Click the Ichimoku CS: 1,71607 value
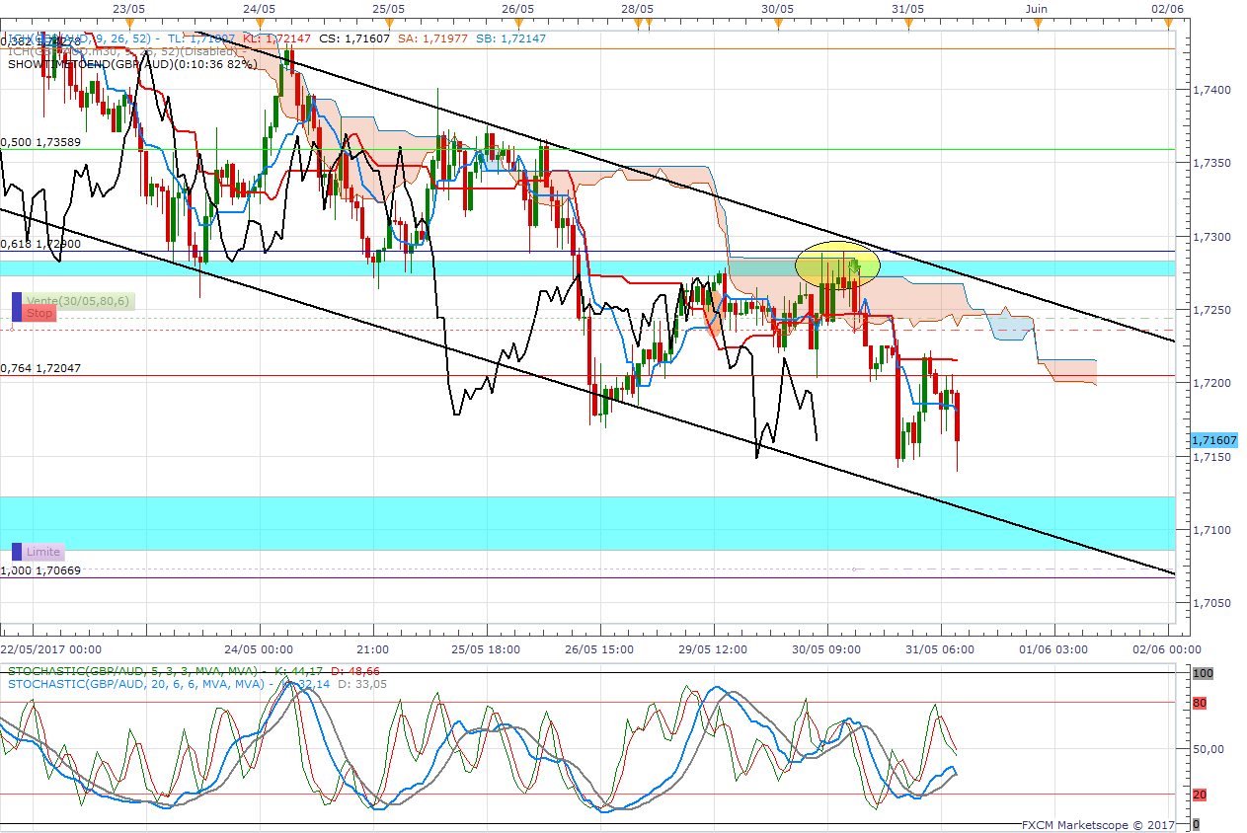This screenshot has height=833, width=1247. [354, 38]
